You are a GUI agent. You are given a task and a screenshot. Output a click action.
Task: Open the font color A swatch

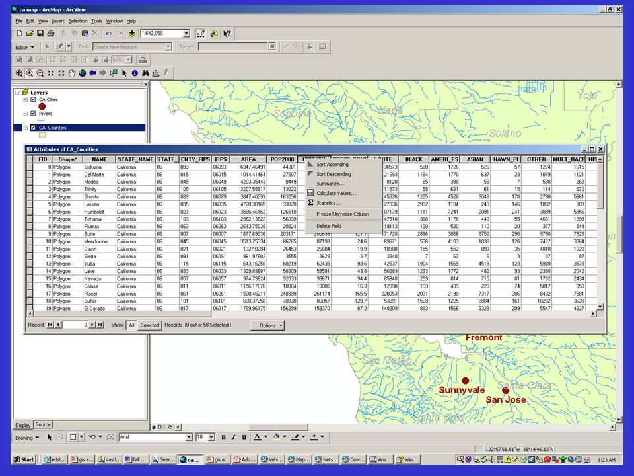pos(257,437)
